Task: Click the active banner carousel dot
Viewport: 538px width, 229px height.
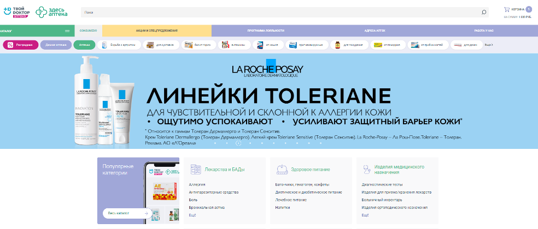Action: [x=238, y=144]
